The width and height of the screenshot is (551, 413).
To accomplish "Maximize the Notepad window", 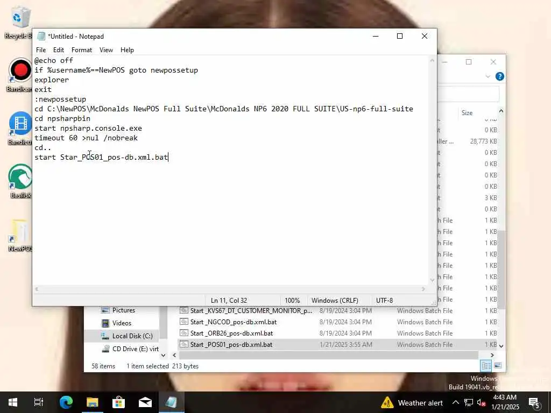I will pos(400,36).
